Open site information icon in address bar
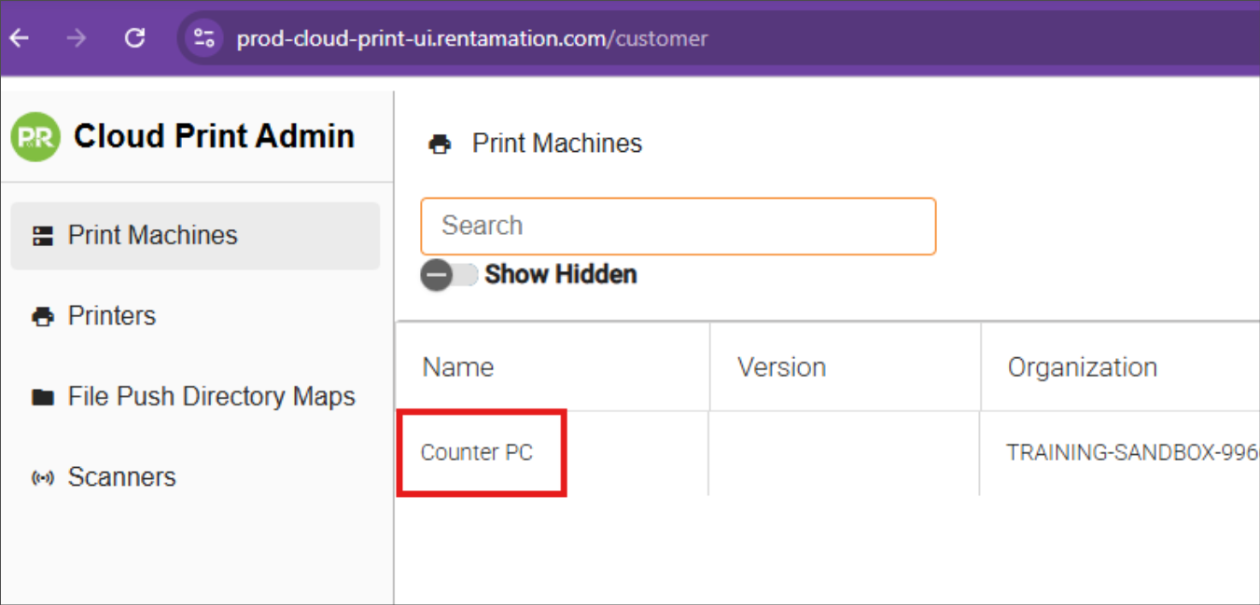 (203, 38)
